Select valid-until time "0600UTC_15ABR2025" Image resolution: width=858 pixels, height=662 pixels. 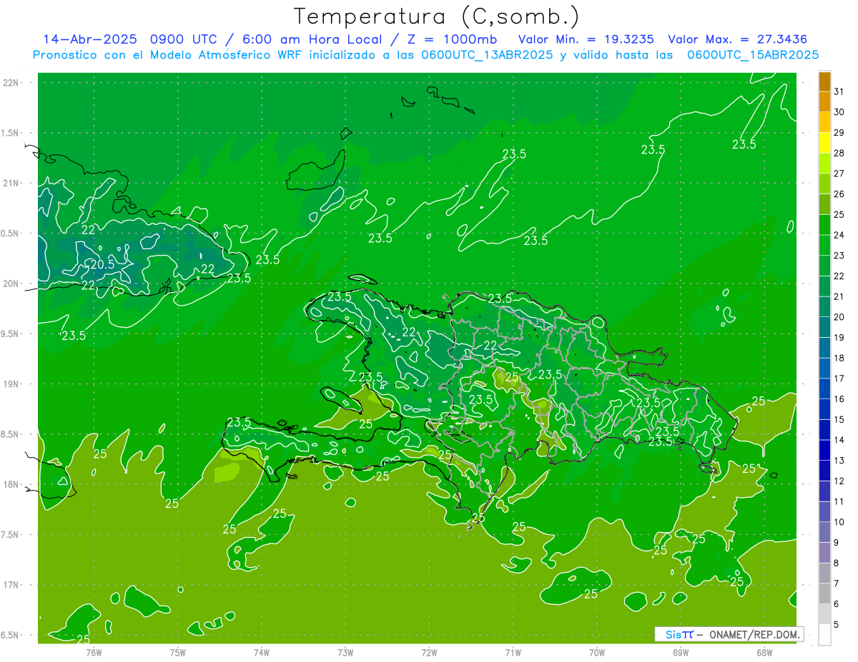click(x=753, y=55)
